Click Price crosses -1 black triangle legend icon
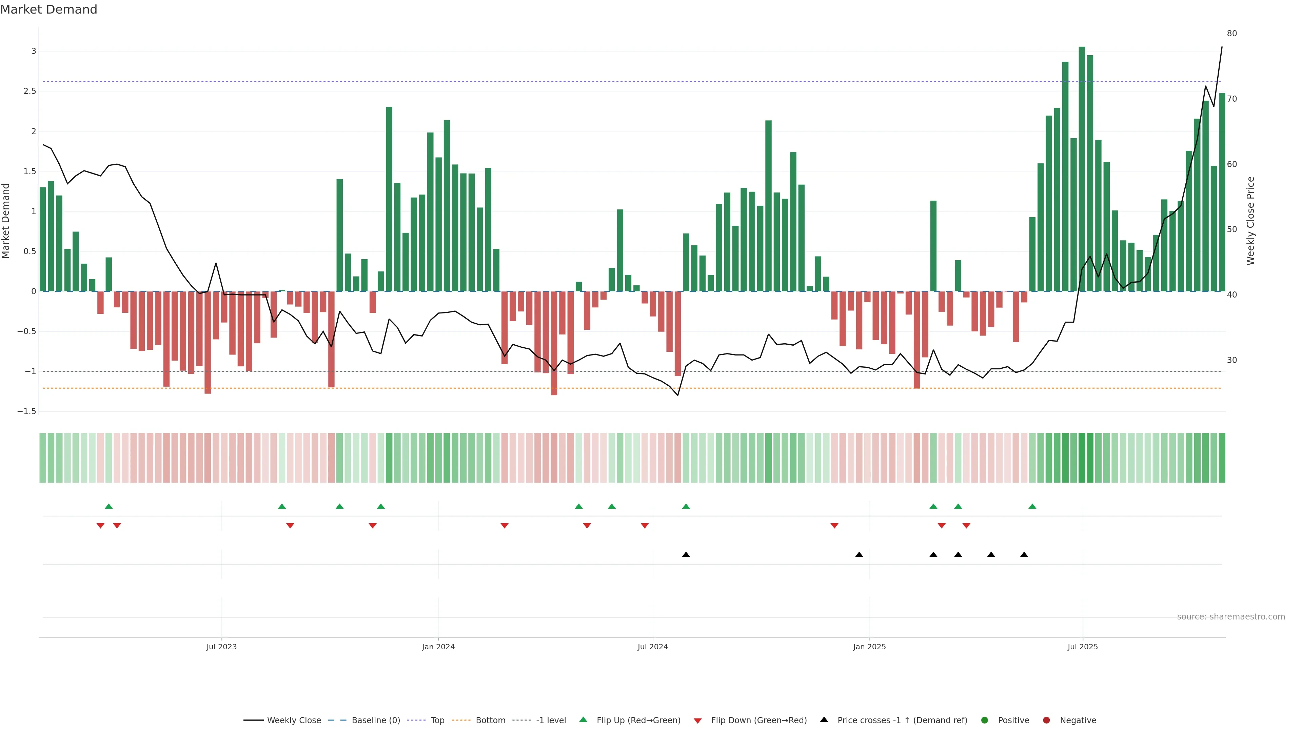The image size is (1302, 732). [824, 720]
